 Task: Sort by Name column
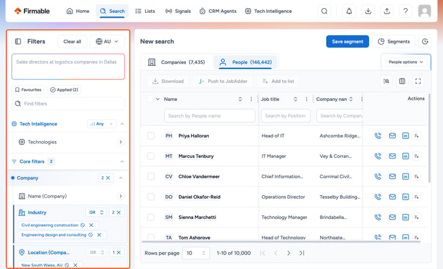point(240,99)
